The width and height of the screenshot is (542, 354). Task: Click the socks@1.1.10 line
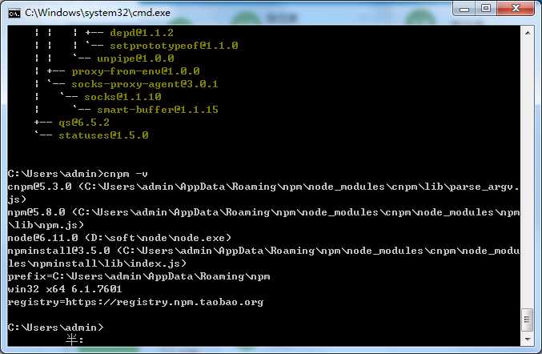coord(122,97)
